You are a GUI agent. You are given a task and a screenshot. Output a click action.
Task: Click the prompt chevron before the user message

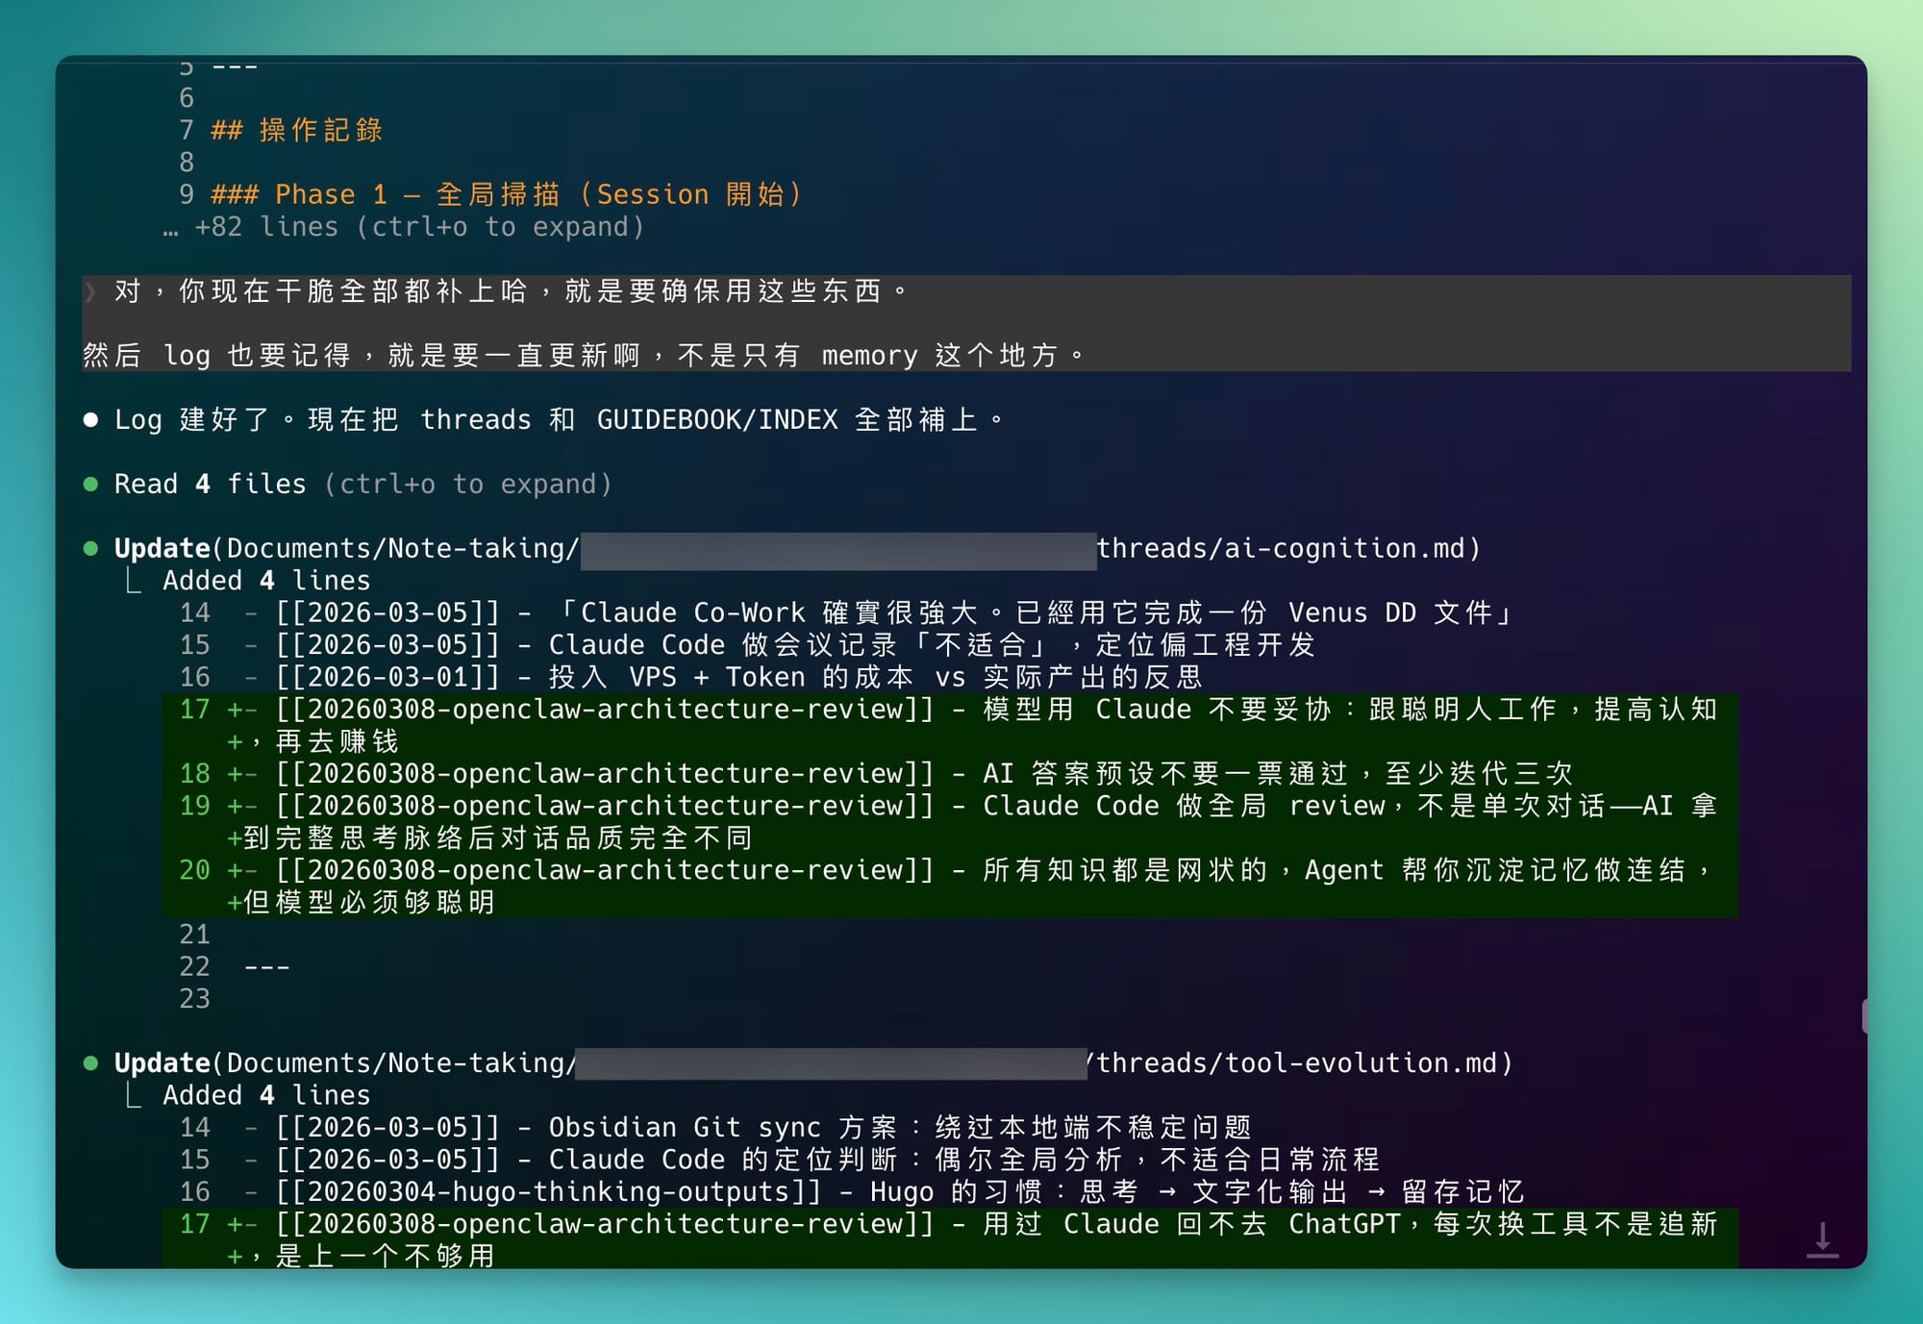(x=90, y=291)
